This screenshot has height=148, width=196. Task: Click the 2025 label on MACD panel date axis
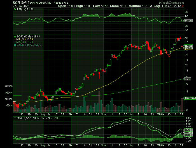point(160,145)
